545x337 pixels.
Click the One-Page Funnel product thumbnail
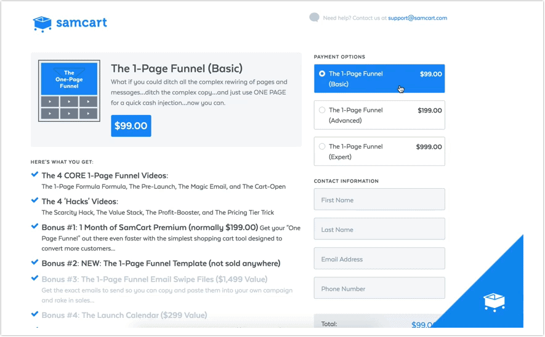click(x=69, y=91)
